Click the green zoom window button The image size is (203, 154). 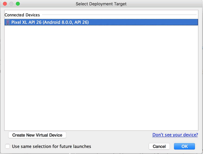[18, 4]
